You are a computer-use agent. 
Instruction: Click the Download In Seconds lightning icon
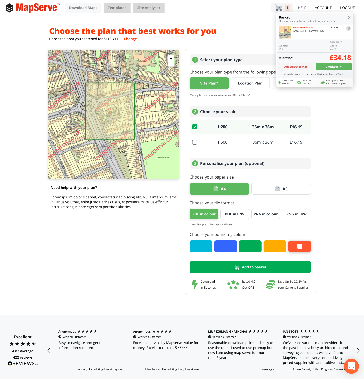[x=195, y=284]
